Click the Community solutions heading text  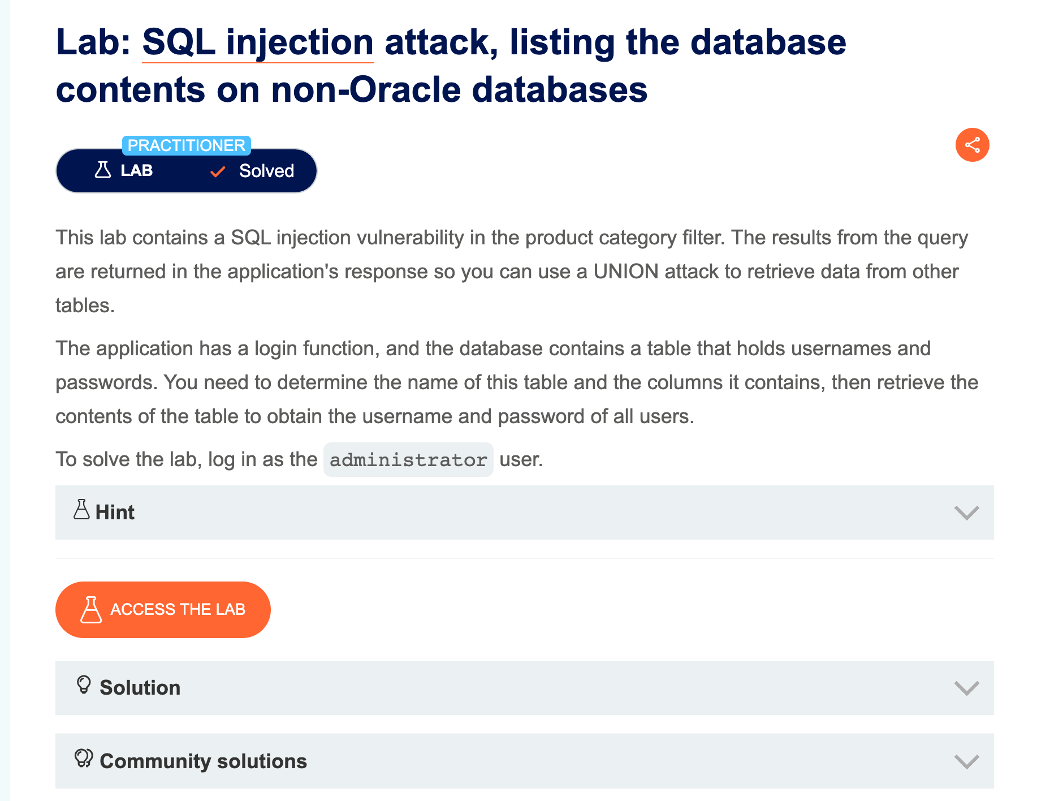[203, 761]
